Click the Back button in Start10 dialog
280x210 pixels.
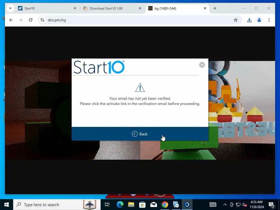click(x=140, y=134)
